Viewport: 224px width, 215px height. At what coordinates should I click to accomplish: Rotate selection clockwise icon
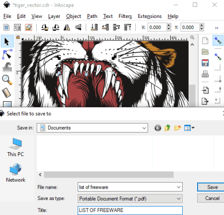pos(56,27)
